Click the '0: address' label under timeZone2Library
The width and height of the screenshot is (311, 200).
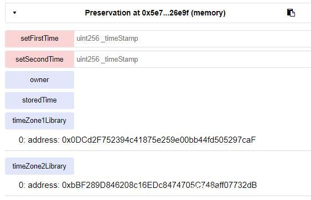point(39,185)
